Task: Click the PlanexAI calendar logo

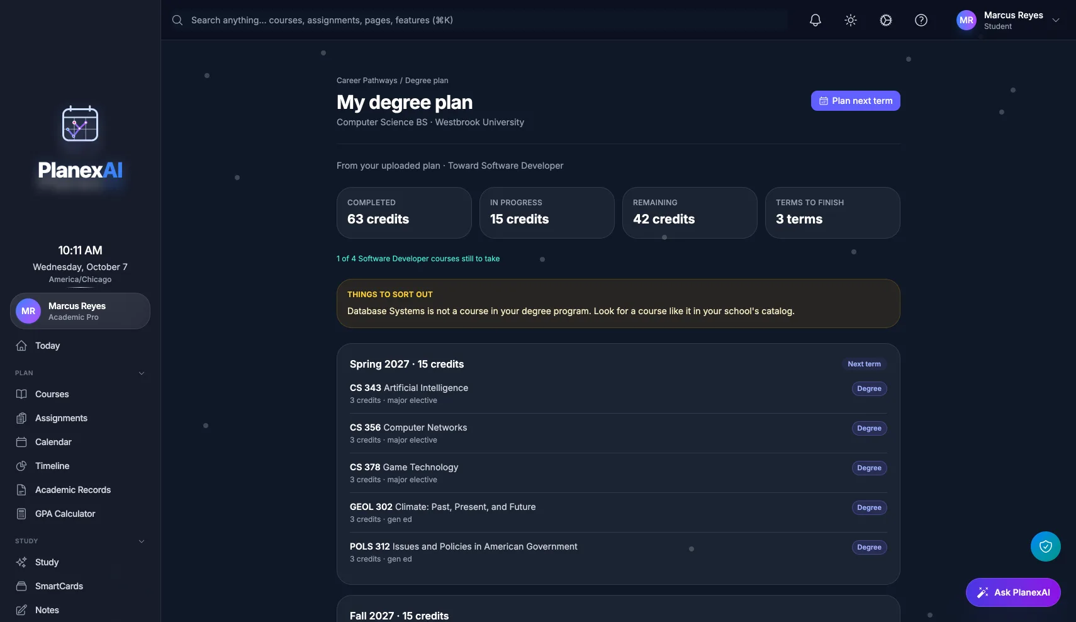Action: (x=80, y=123)
